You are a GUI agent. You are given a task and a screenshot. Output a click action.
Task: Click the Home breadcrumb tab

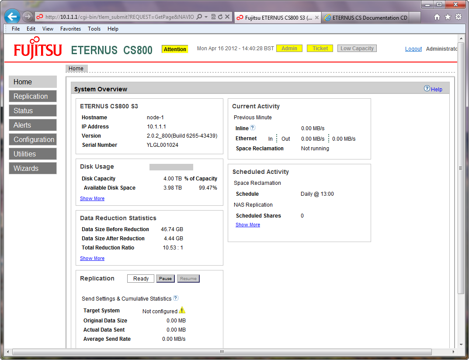point(76,69)
